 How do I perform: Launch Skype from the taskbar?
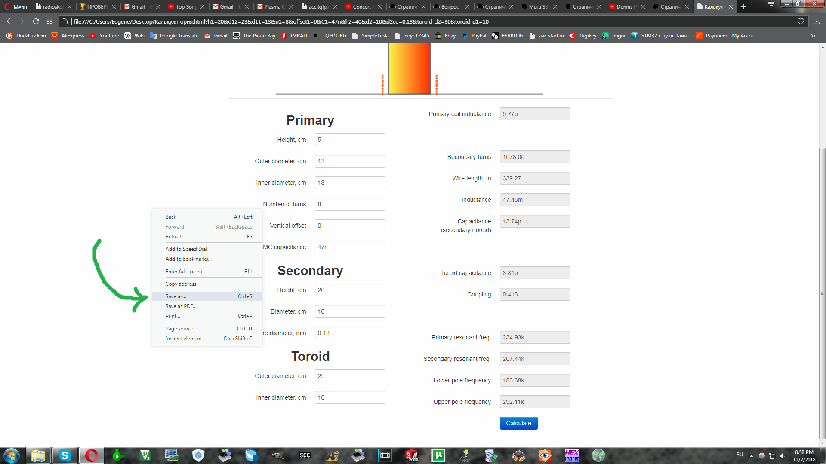(65, 455)
